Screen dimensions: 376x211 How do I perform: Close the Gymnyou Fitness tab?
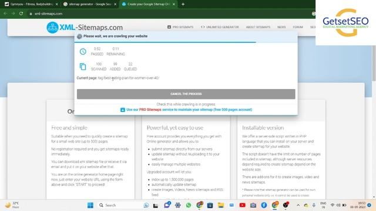[x=57, y=4]
